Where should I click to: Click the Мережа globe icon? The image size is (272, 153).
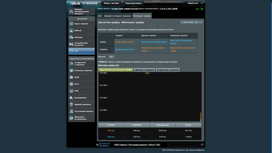click(71, 37)
